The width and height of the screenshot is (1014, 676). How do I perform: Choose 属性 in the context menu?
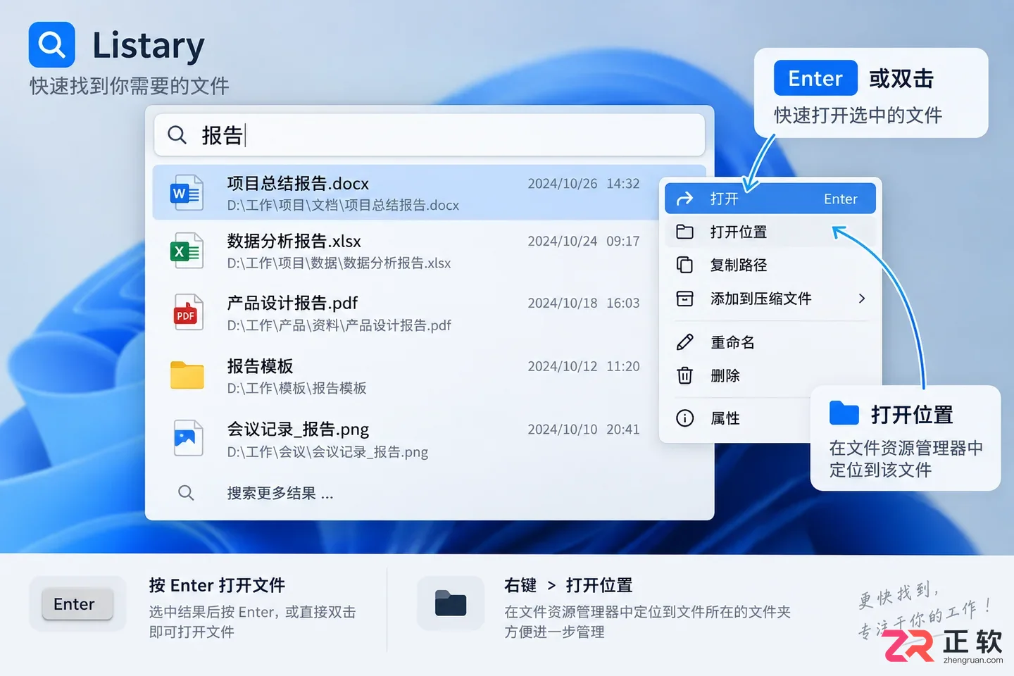click(x=737, y=418)
